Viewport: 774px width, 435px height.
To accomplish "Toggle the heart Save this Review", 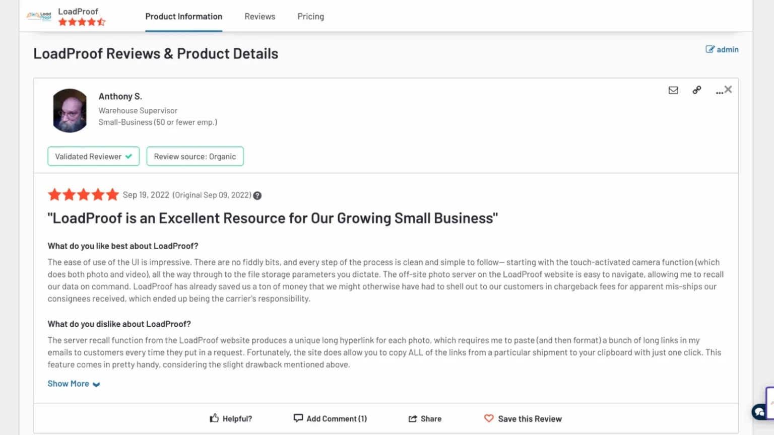I will click(x=489, y=418).
